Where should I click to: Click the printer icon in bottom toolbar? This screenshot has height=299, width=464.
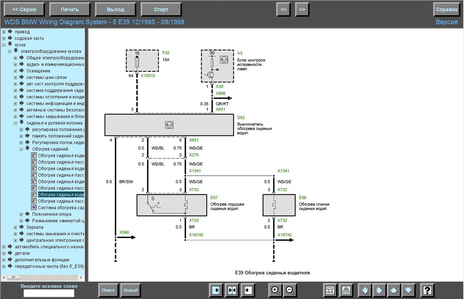346,290
